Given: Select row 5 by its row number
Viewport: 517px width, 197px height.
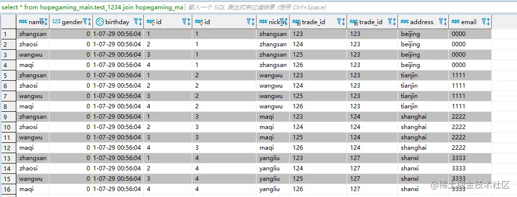Looking at the screenshot, I should [8, 75].
